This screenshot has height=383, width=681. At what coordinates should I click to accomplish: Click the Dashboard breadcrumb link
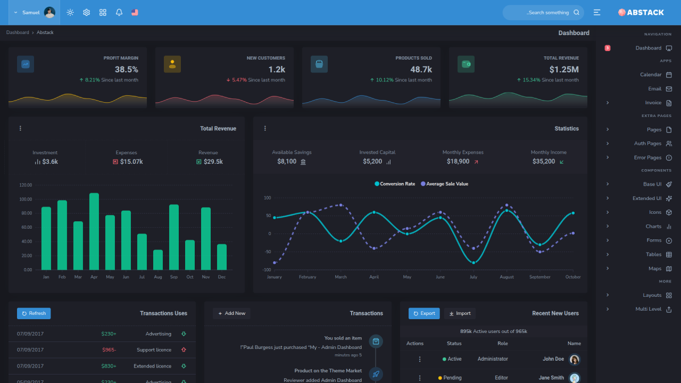[x=18, y=32]
